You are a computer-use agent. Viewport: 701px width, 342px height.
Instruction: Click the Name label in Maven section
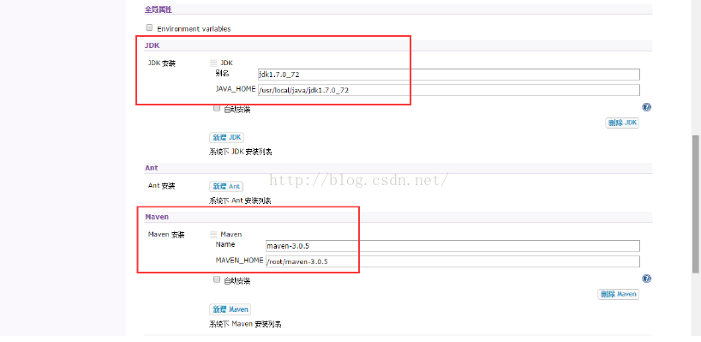(225, 244)
